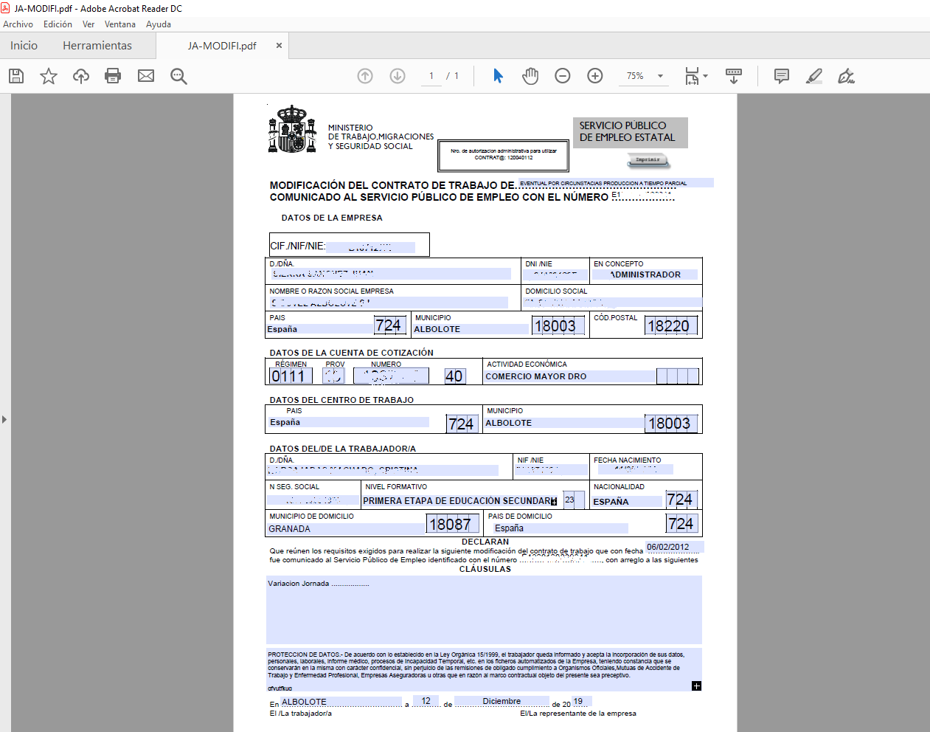The width and height of the screenshot is (930, 732).
Task: Open the sign document tool
Action: click(x=847, y=76)
